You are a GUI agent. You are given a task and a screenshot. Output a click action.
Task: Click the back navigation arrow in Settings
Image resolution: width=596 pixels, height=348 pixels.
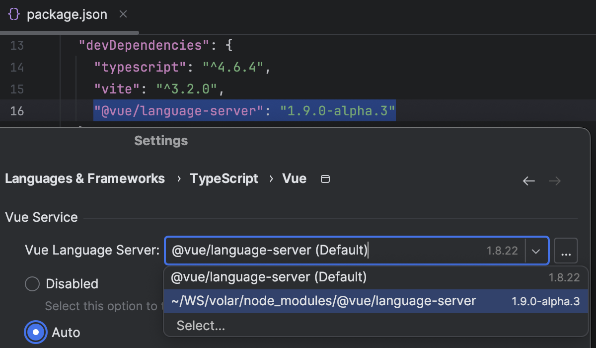click(528, 180)
